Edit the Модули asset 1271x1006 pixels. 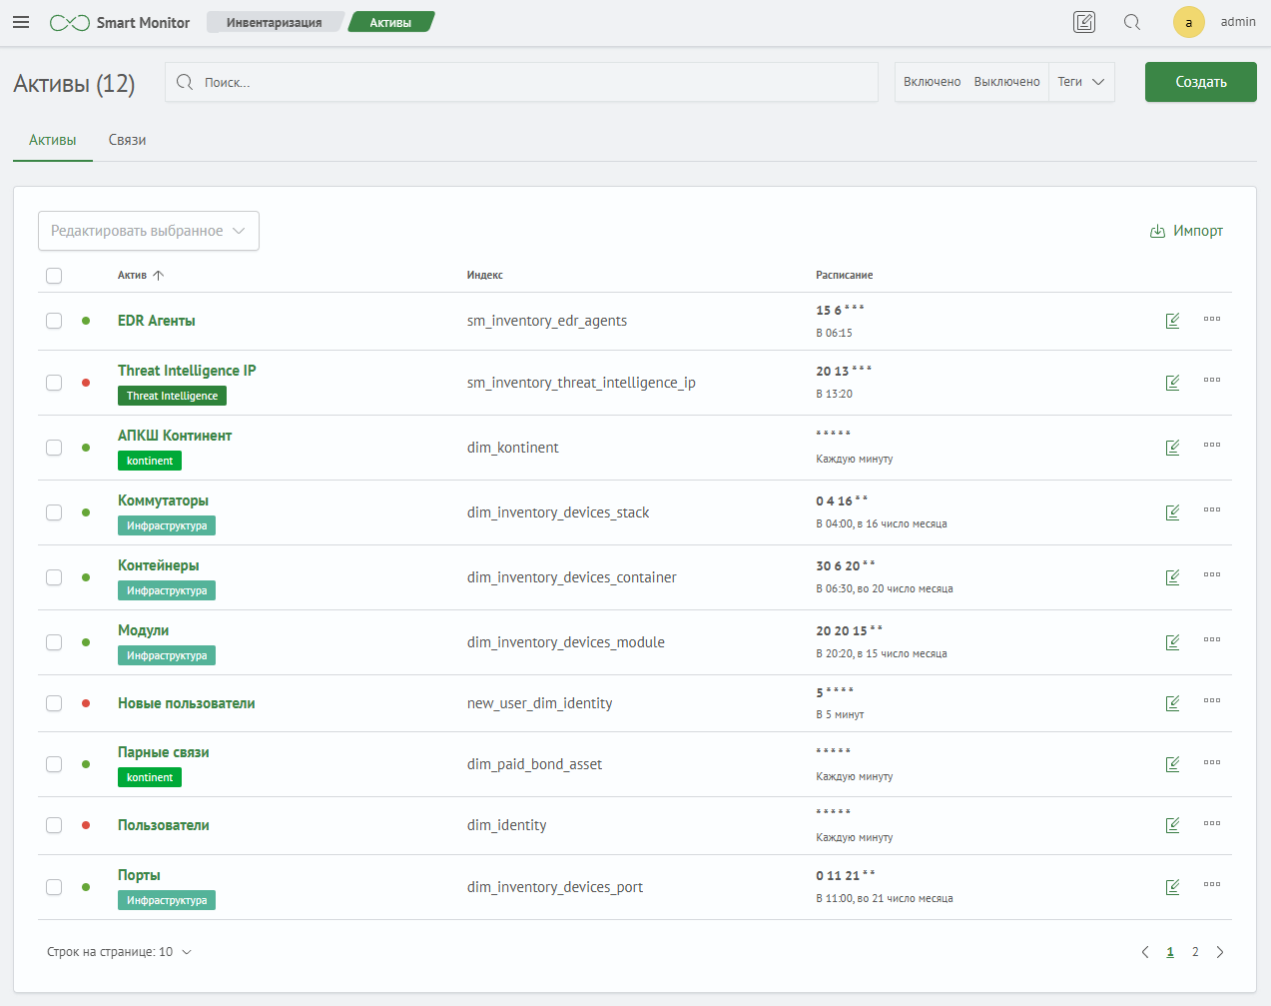1173,642
